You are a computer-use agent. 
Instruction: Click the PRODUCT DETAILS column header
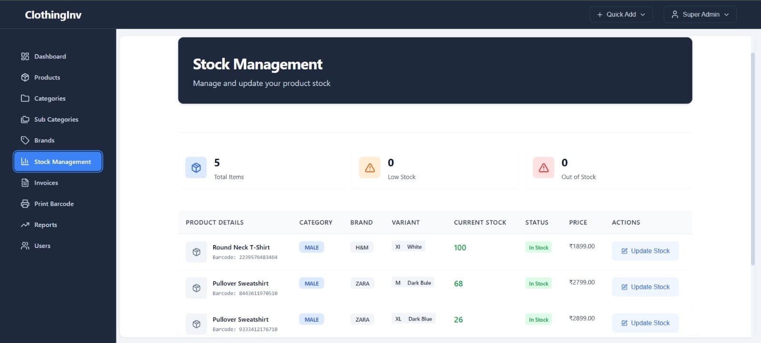pos(215,222)
